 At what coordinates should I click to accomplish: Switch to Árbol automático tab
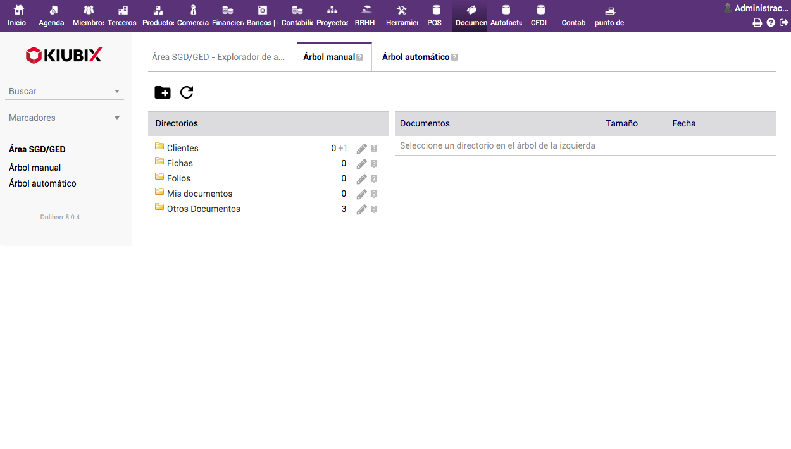point(416,57)
